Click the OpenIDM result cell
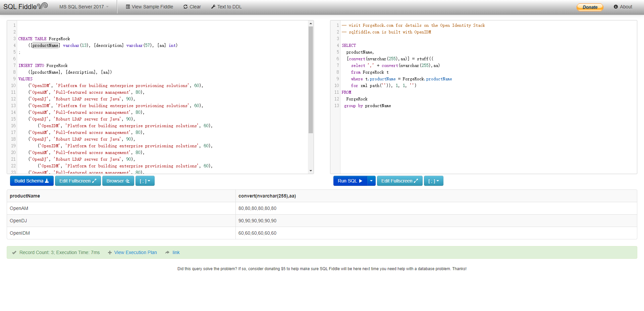The image size is (644, 311). pos(121,233)
